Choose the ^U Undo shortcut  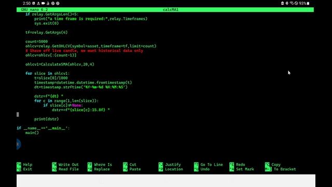click(202, 169)
